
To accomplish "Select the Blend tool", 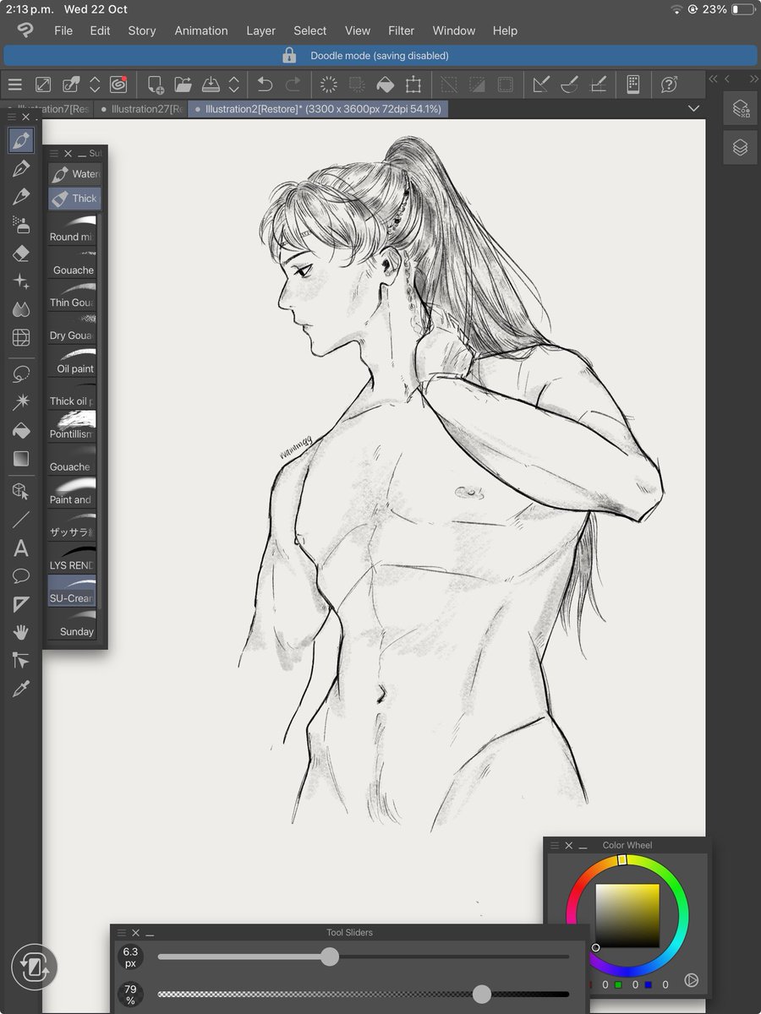I will [21, 309].
